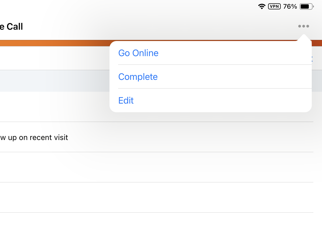This screenshot has width=322, height=225.
Task: Tap the battery icon in status bar
Action: [x=306, y=6]
